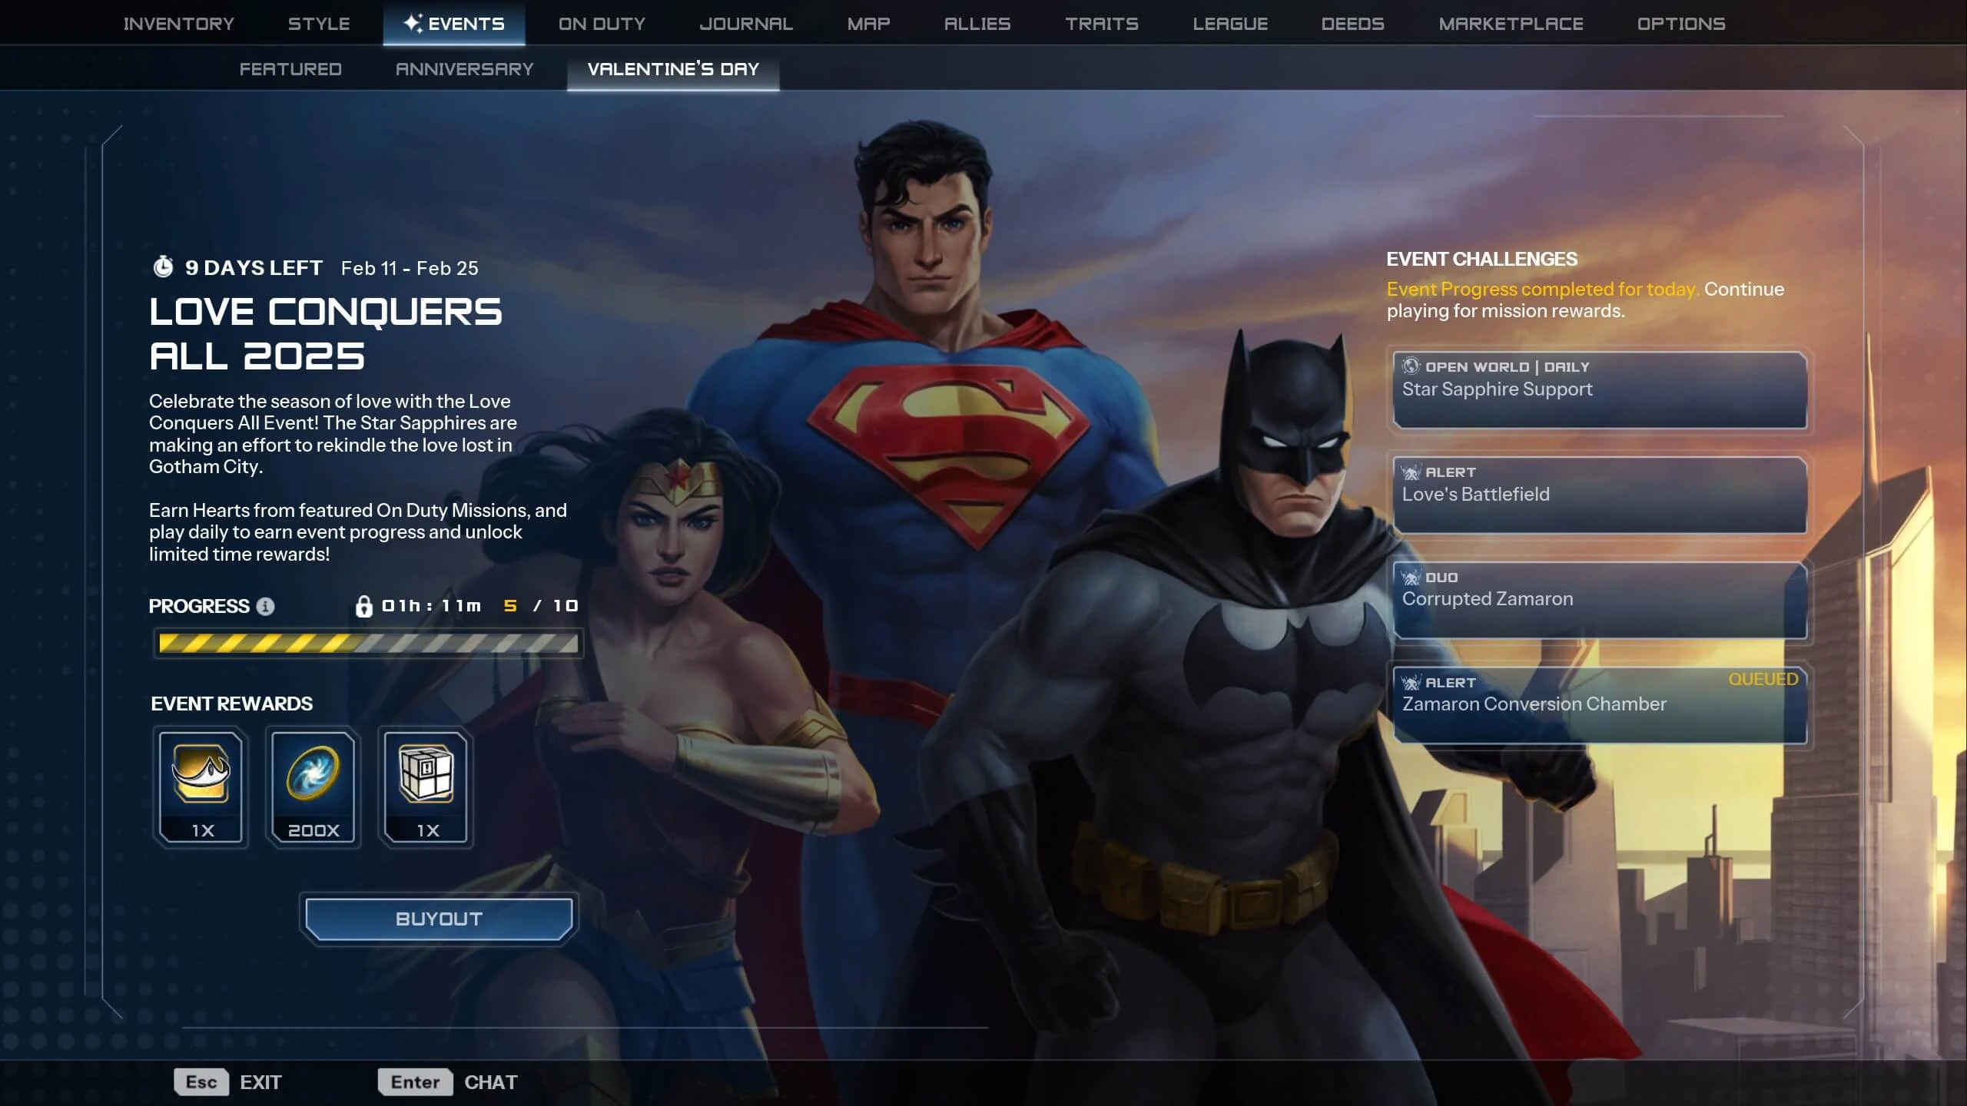
Task: Click the event progress bar
Action: point(368,643)
